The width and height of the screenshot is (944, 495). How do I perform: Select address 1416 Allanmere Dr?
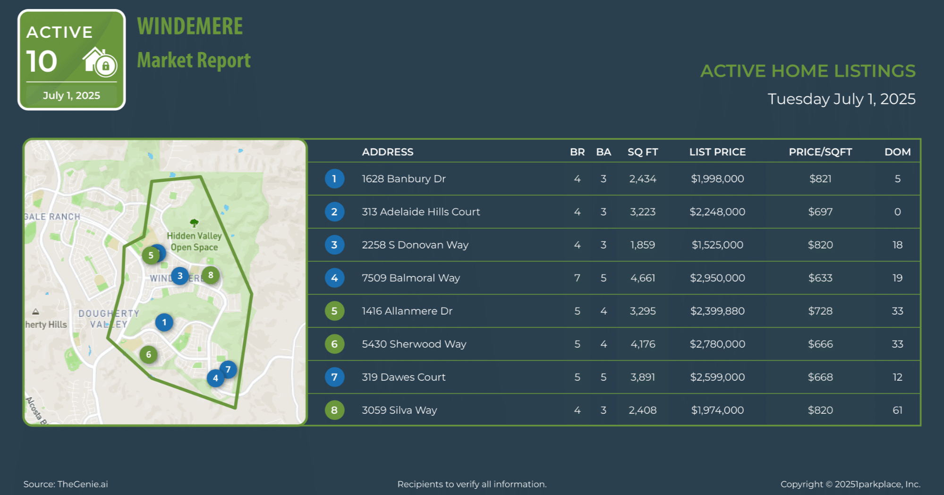[407, 311]
